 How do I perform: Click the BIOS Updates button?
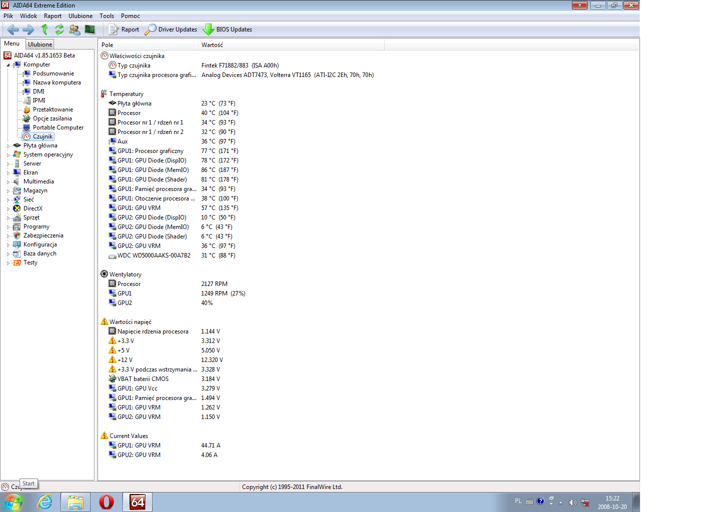pyautogui.click(x=227, y=29)
